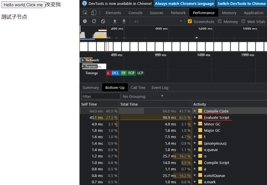Click the inspect element picker icon
The width and height of the screenshot is (267, 185).
tap(85, 13)
